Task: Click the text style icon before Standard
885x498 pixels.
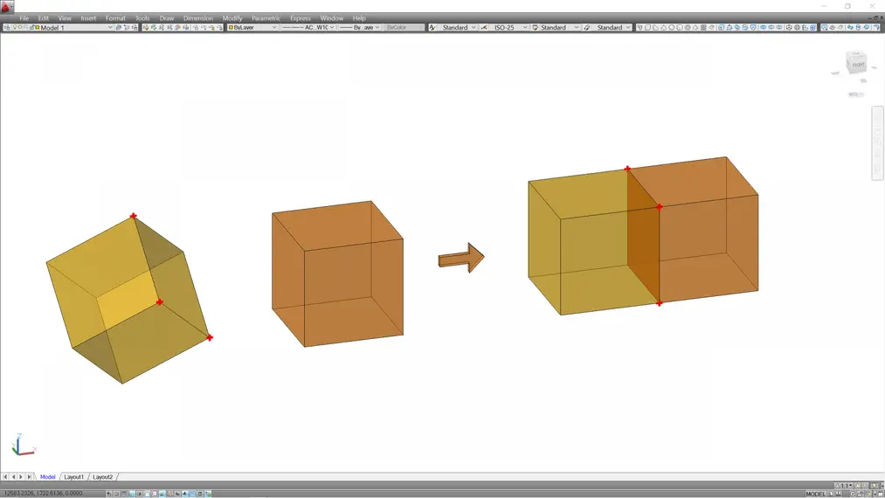Action: click(433, 28)
